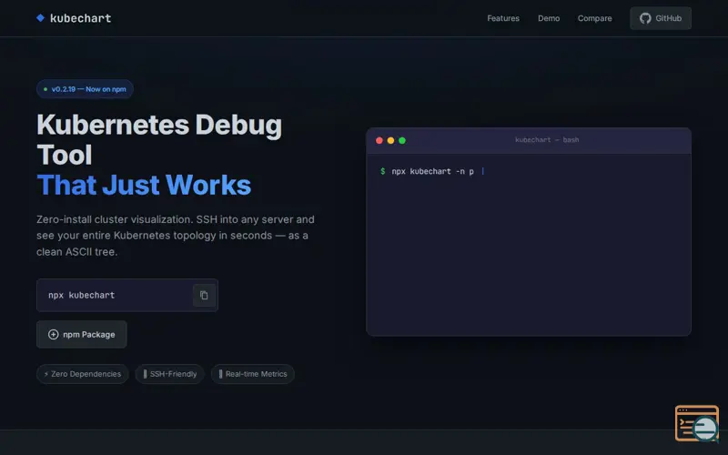Click the kubechart — bash terminal title
This screenshot has width=728, height=455.
tap(547, 140)
